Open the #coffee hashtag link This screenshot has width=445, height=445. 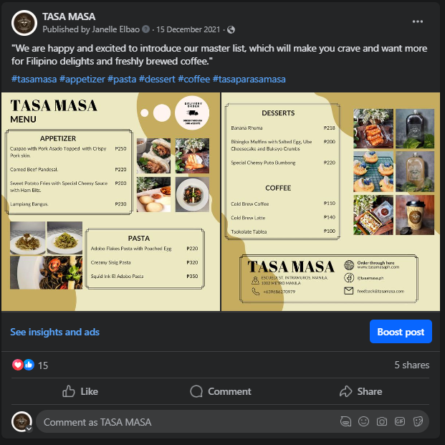point(194,79)
